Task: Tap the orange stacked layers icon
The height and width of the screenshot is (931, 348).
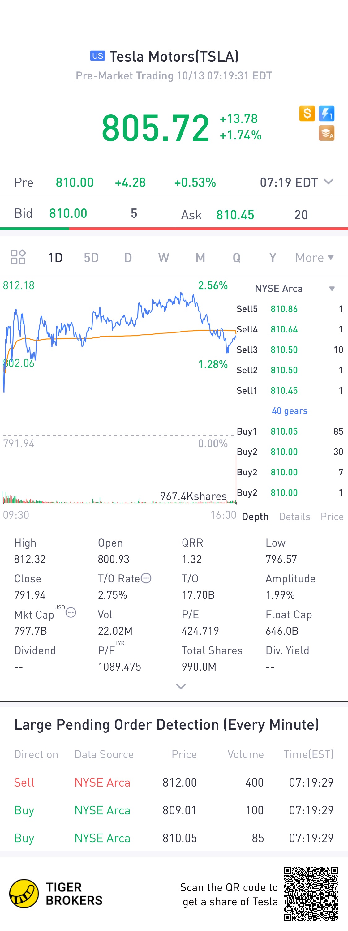Action: coord(327,133)
